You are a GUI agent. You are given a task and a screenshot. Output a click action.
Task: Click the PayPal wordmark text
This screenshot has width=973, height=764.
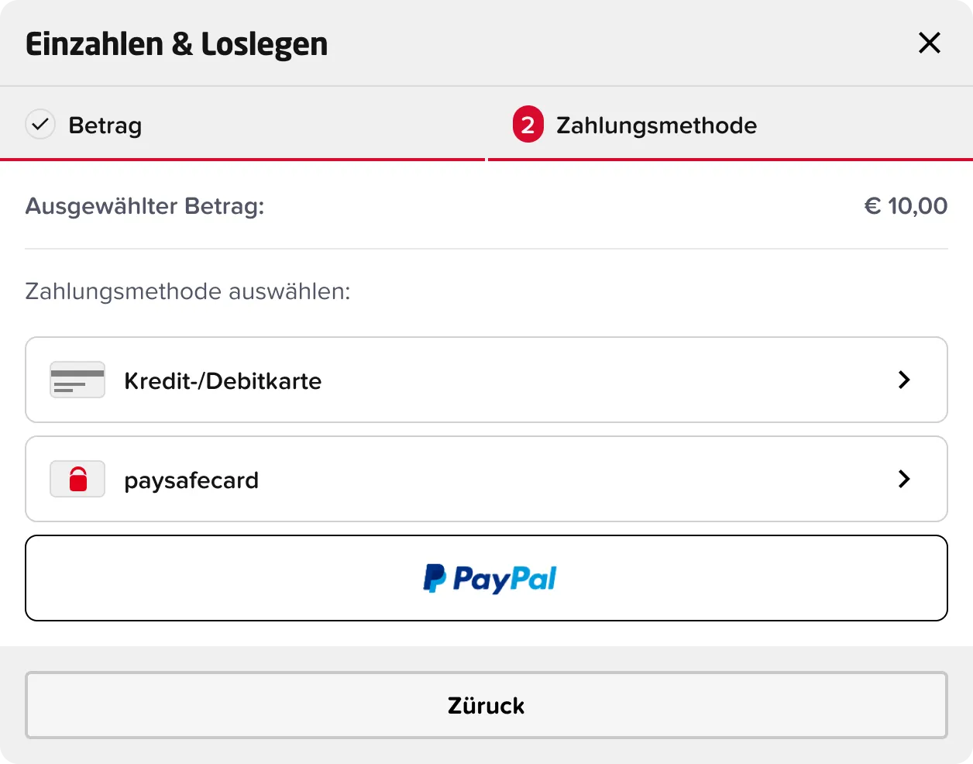click(x=504, y=578)
